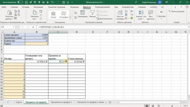Screen dimensions: 190x107
Task: Switch to the Формулы tab
Action: pyautogui.click(x=75, y=7)
